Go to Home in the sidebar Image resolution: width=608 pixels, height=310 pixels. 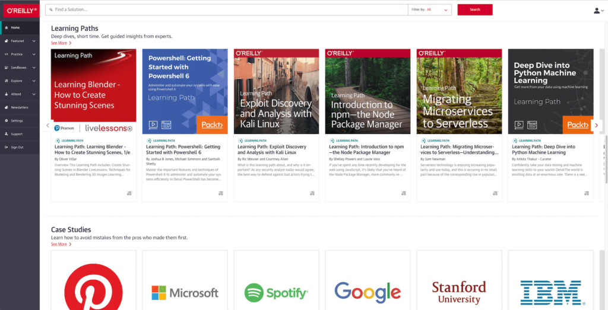click(x=15, y=27)
